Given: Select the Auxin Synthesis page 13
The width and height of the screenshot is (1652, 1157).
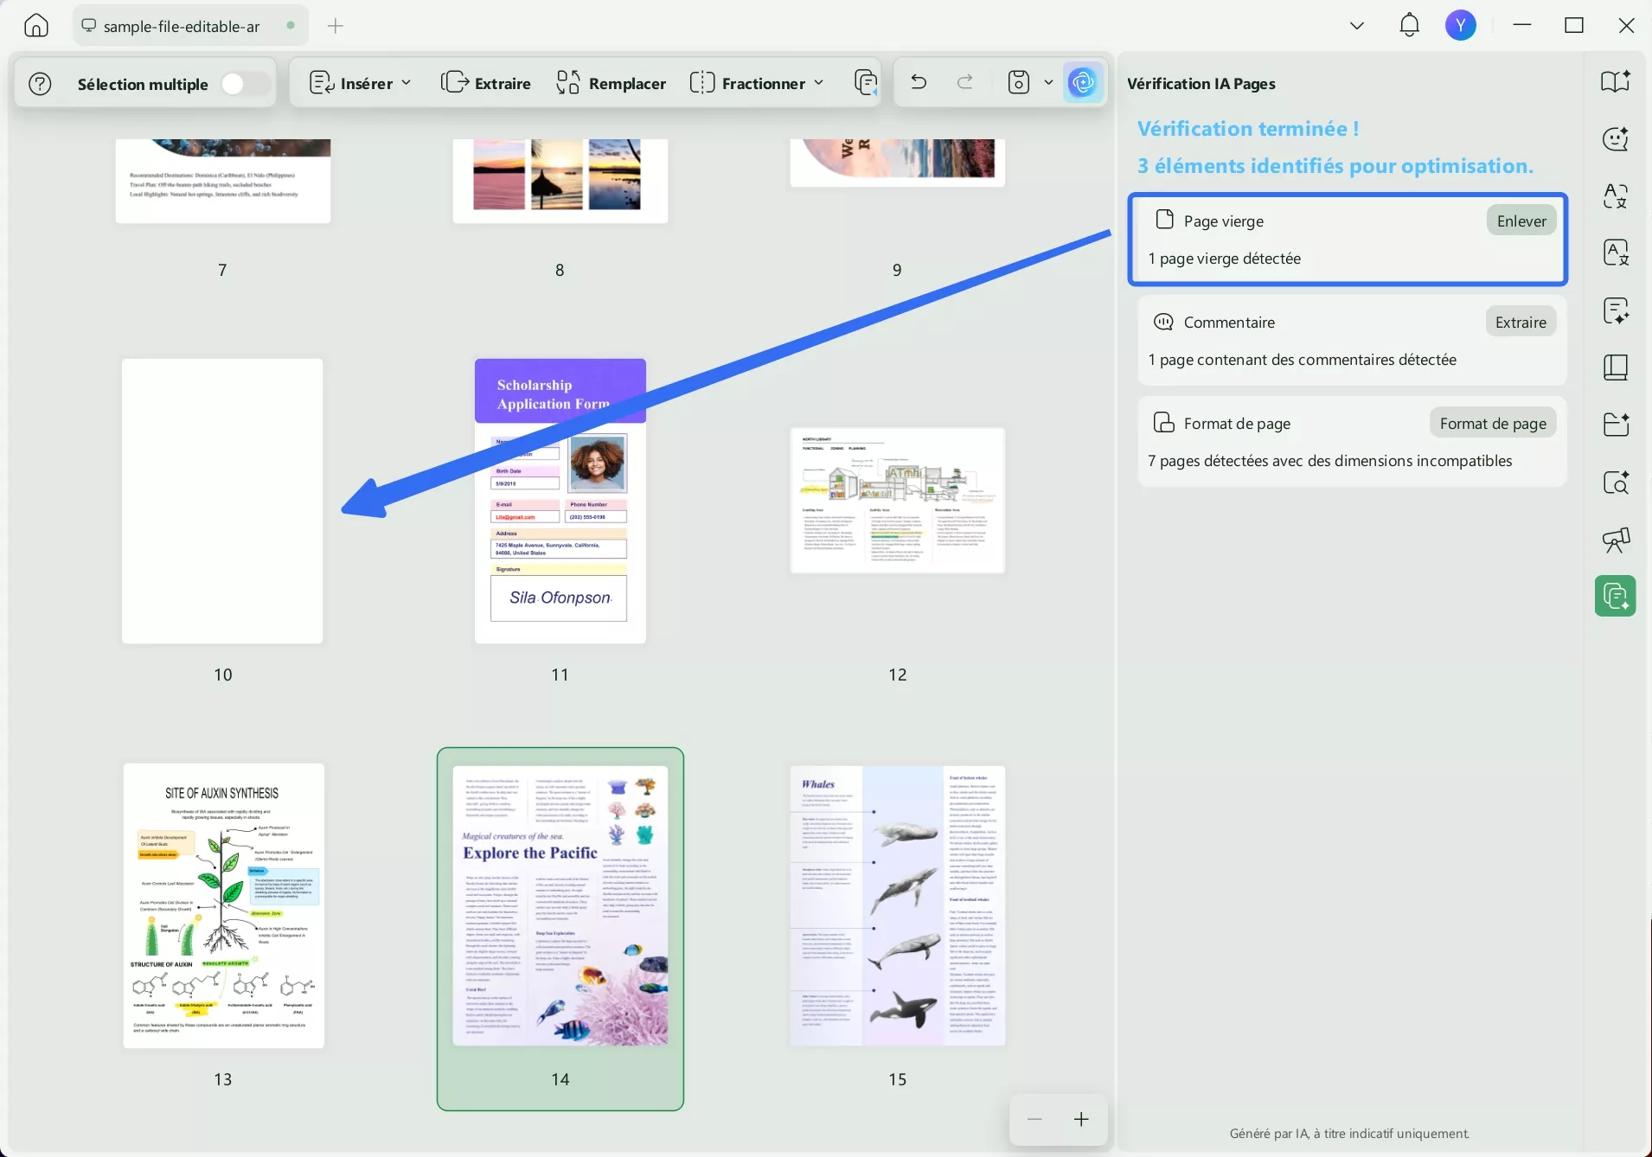Looking at the screenshot, I should coord(223,905).
